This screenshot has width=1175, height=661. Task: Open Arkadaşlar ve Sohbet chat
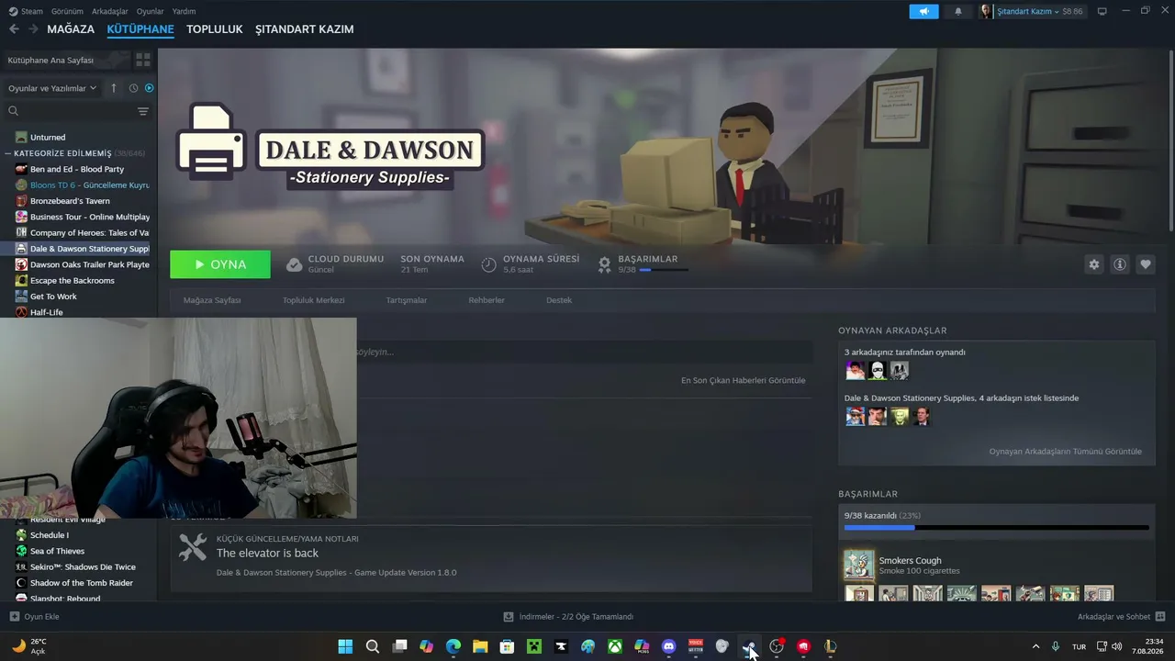[1122, 617]
